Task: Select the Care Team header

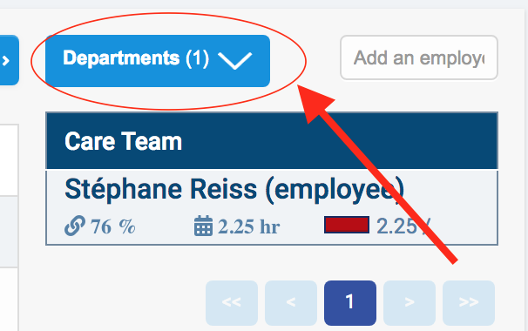Action: pos(272,141)
